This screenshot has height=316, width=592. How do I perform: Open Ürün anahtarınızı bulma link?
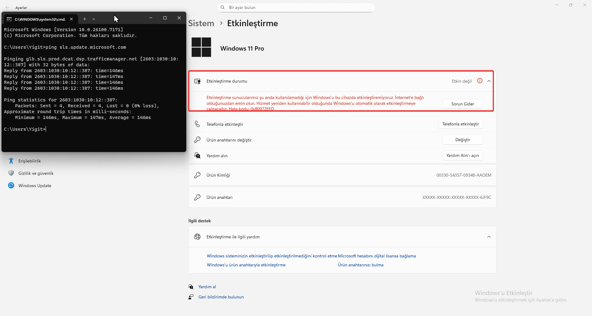[x=361, y=265]
